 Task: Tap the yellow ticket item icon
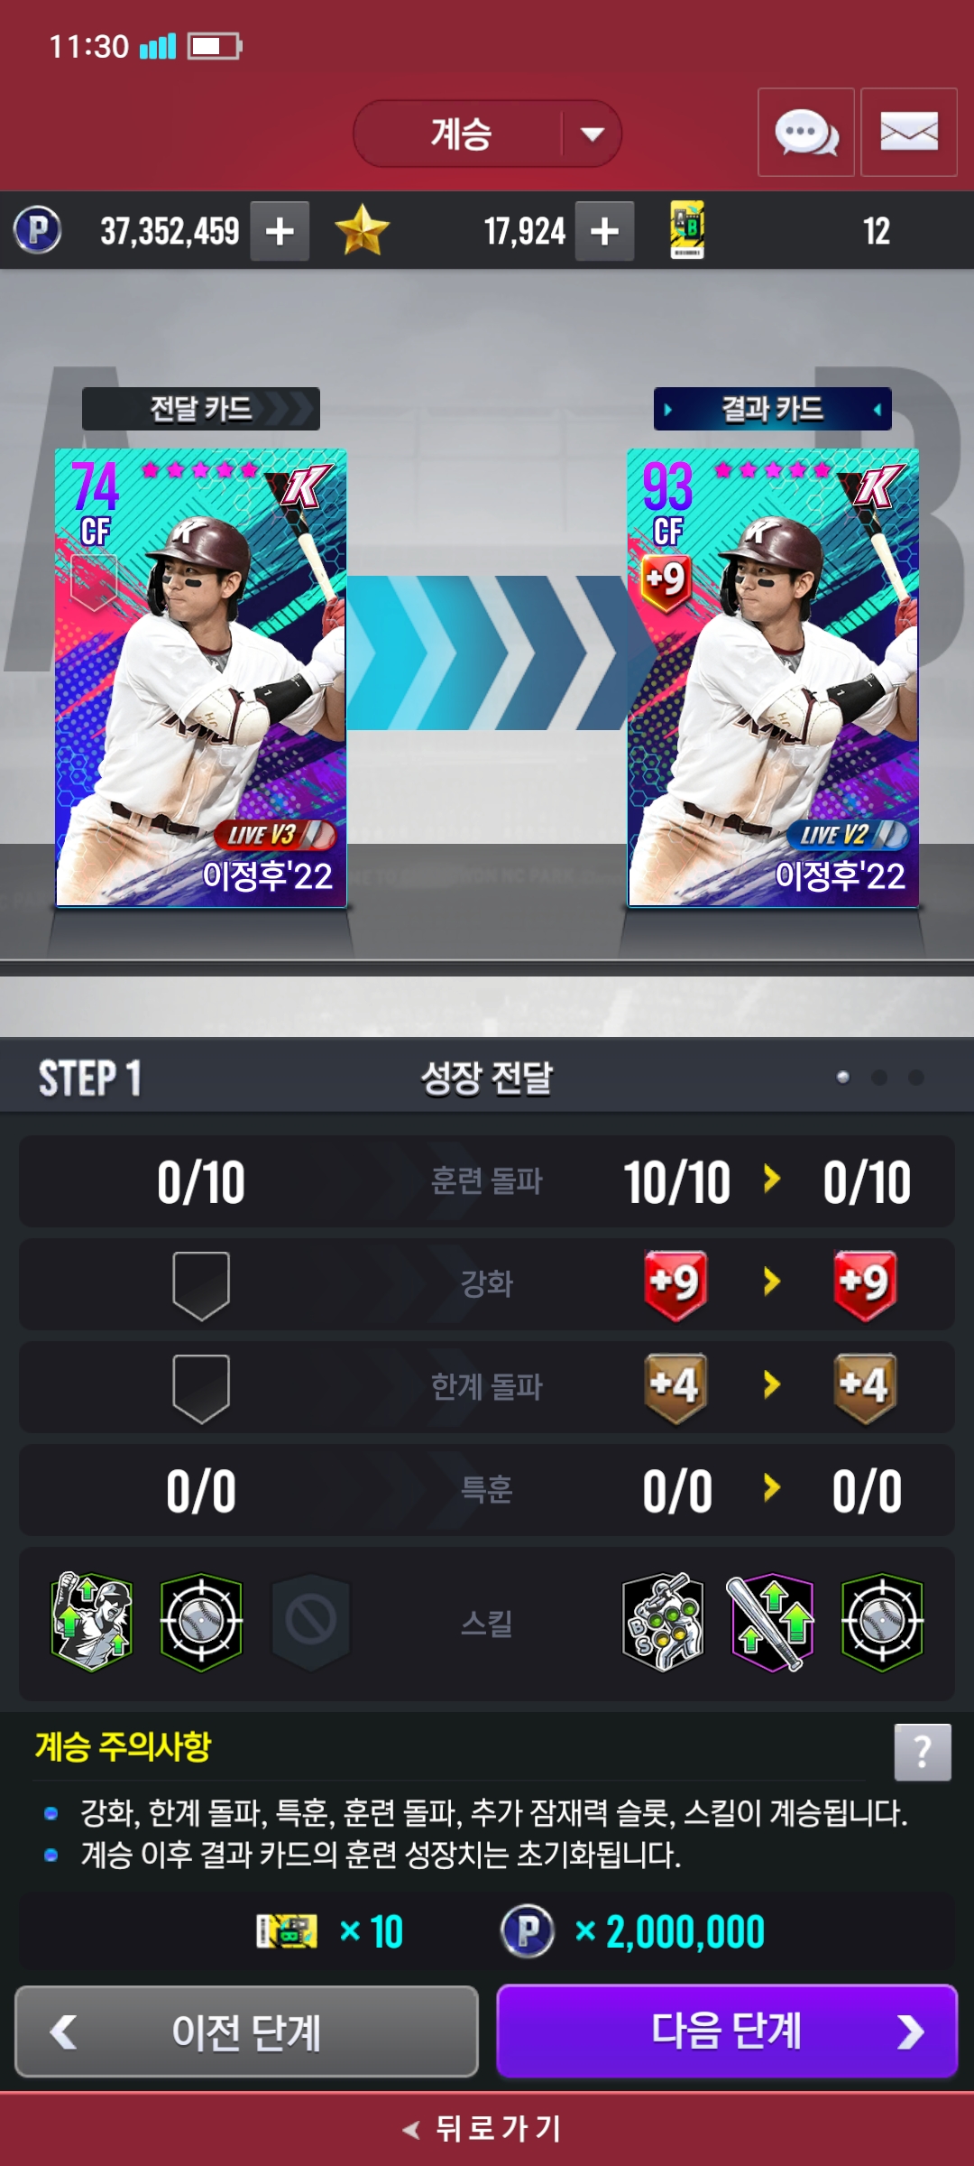[687, 230]
